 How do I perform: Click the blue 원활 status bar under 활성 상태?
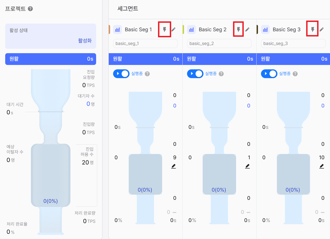point(50,59)
